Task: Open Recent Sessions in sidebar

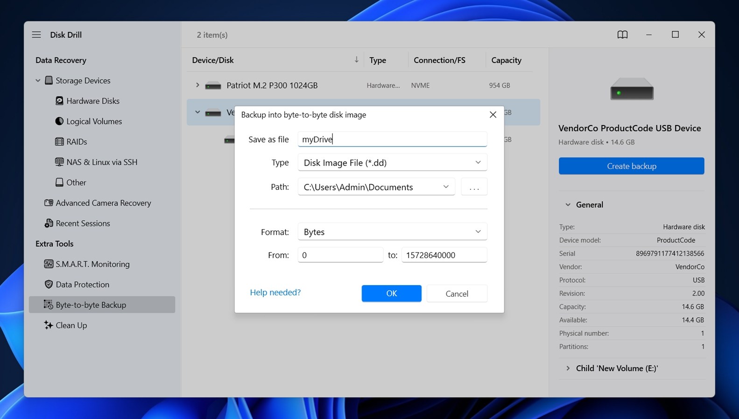Action: coord(83,223)
